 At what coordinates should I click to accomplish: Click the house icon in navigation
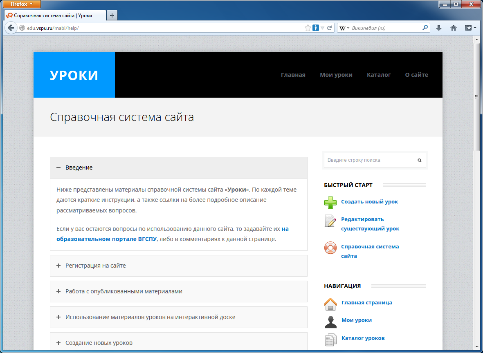(x=330, y=304)
